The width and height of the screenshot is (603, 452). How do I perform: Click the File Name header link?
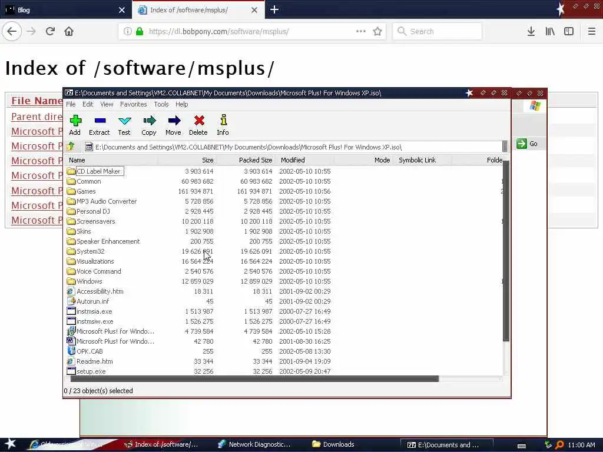37,101
